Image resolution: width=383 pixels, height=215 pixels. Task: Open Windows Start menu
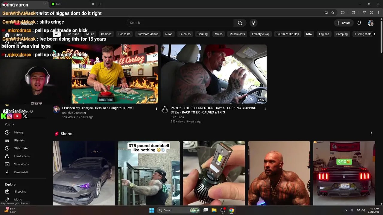pyautogui.click(x=152, y=210)
